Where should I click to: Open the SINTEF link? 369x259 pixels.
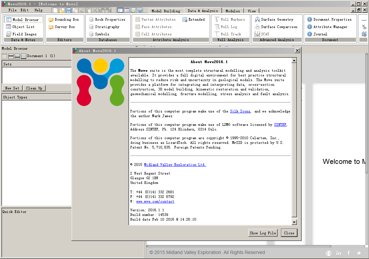coord(280,124)
